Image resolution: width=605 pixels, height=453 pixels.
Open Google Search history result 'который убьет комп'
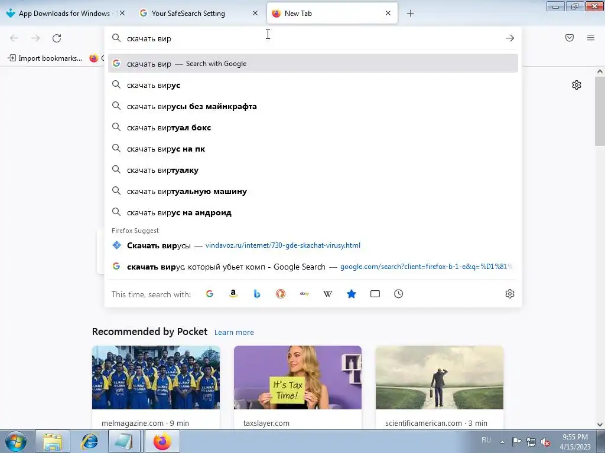click(x=313, y=267)
